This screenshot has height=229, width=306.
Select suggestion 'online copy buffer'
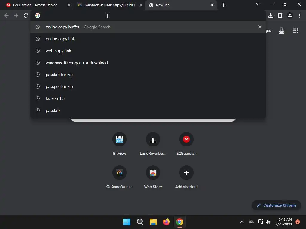148,27
